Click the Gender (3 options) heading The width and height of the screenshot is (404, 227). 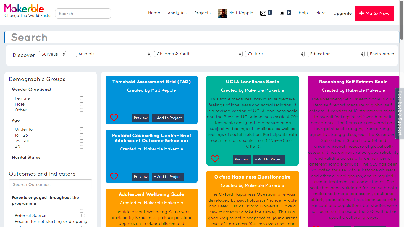point(31,89)
